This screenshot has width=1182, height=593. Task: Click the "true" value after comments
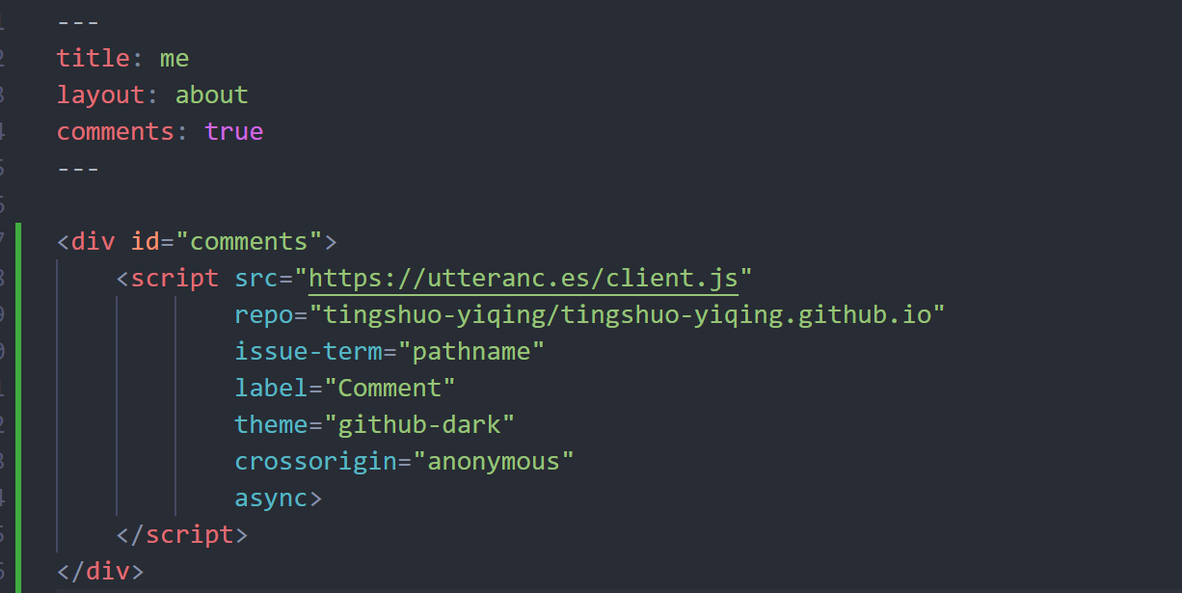[234, 131]
